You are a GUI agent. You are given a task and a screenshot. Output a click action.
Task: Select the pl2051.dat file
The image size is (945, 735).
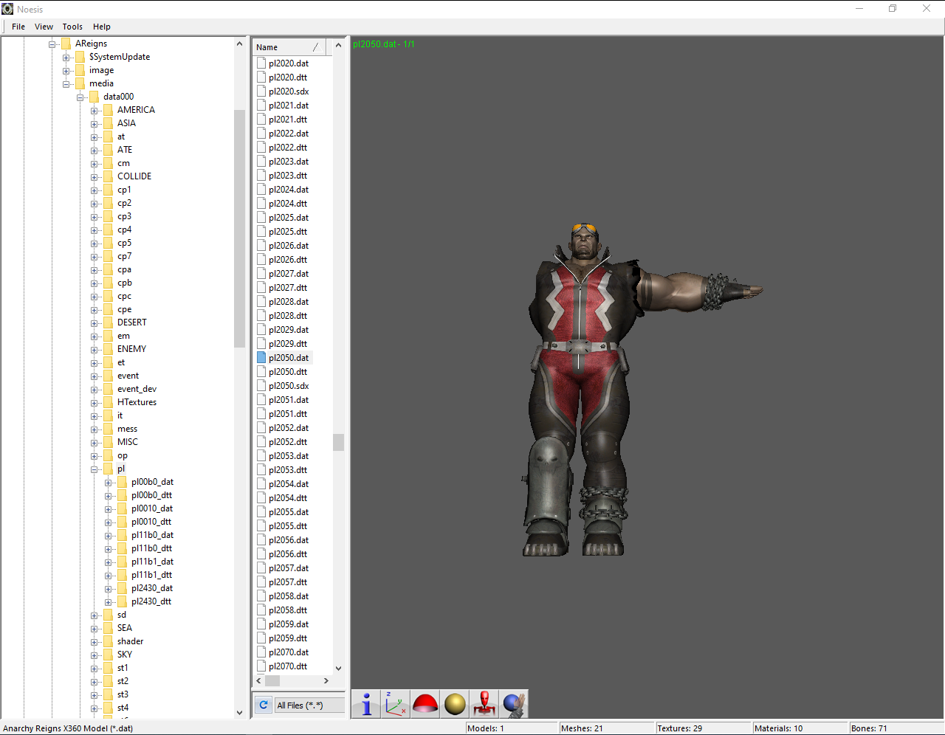click(289, 400)
